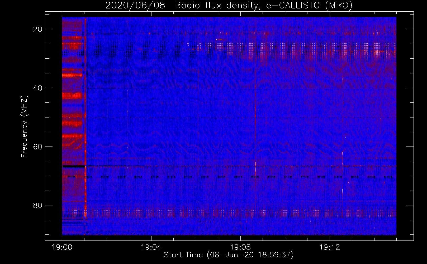Click the 'Frequency (MHZ)' y-axis label
Screen dimensions: 427x264
click(x=24, y=127)
